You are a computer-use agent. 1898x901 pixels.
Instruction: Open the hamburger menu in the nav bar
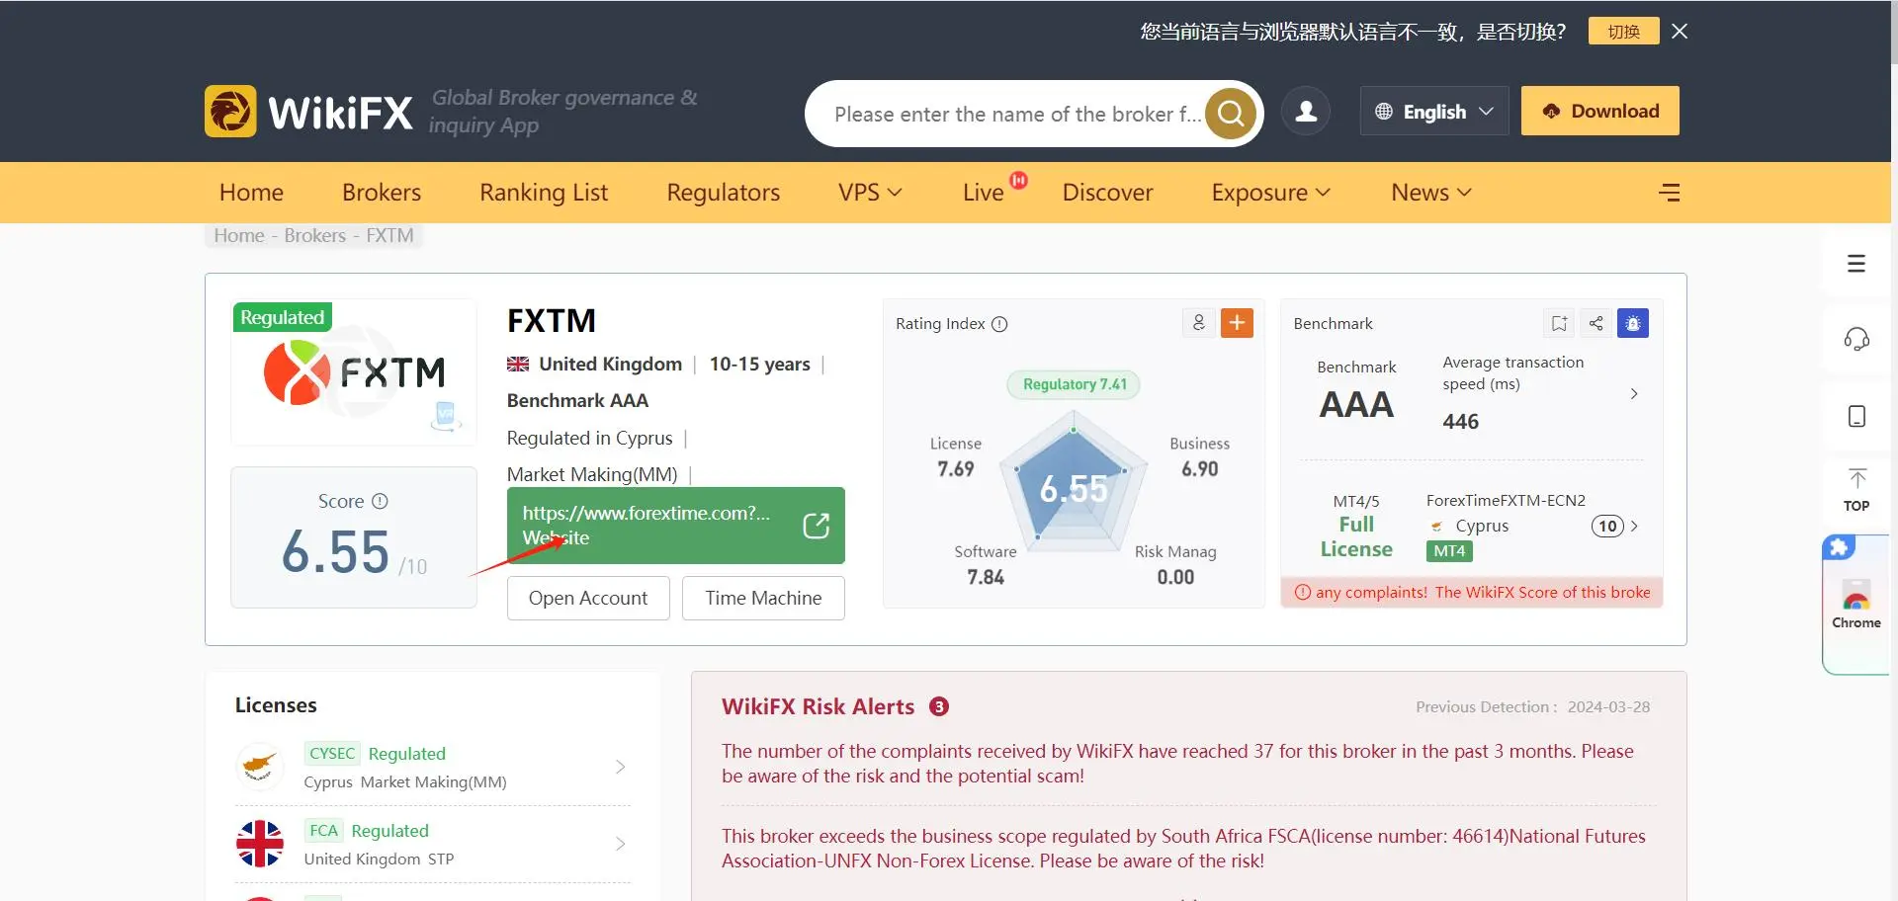tap(1670, 193)
